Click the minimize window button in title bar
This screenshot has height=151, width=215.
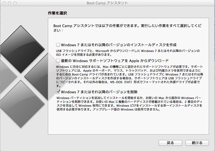point(10,3)
